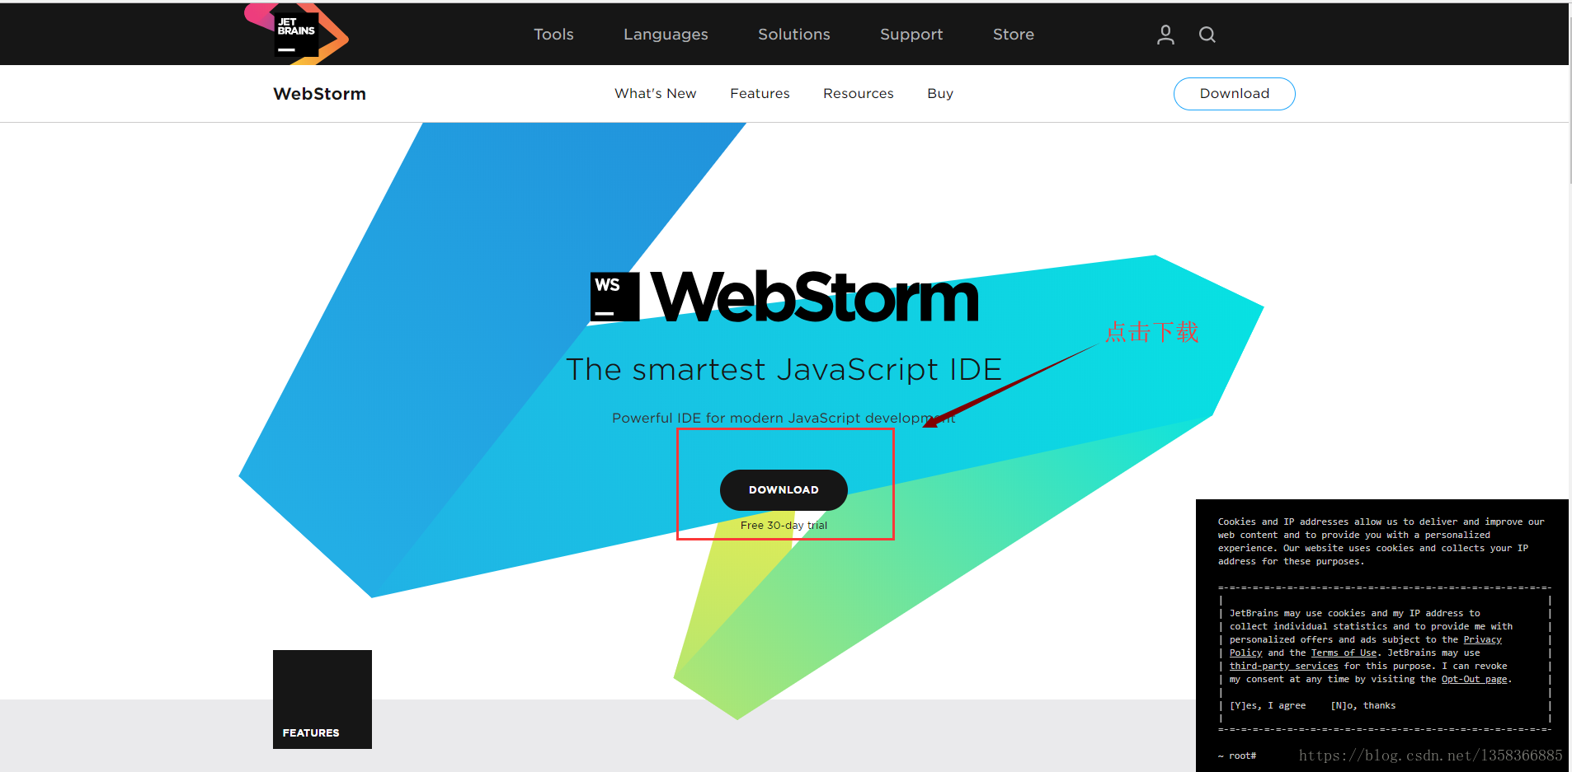Go to the Store menu item
The image size is (1572, 772).
click(1014, 34)
